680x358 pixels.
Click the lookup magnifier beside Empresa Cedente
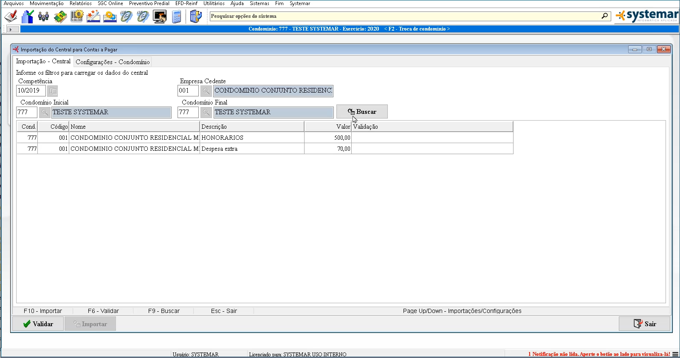[206, 91]
